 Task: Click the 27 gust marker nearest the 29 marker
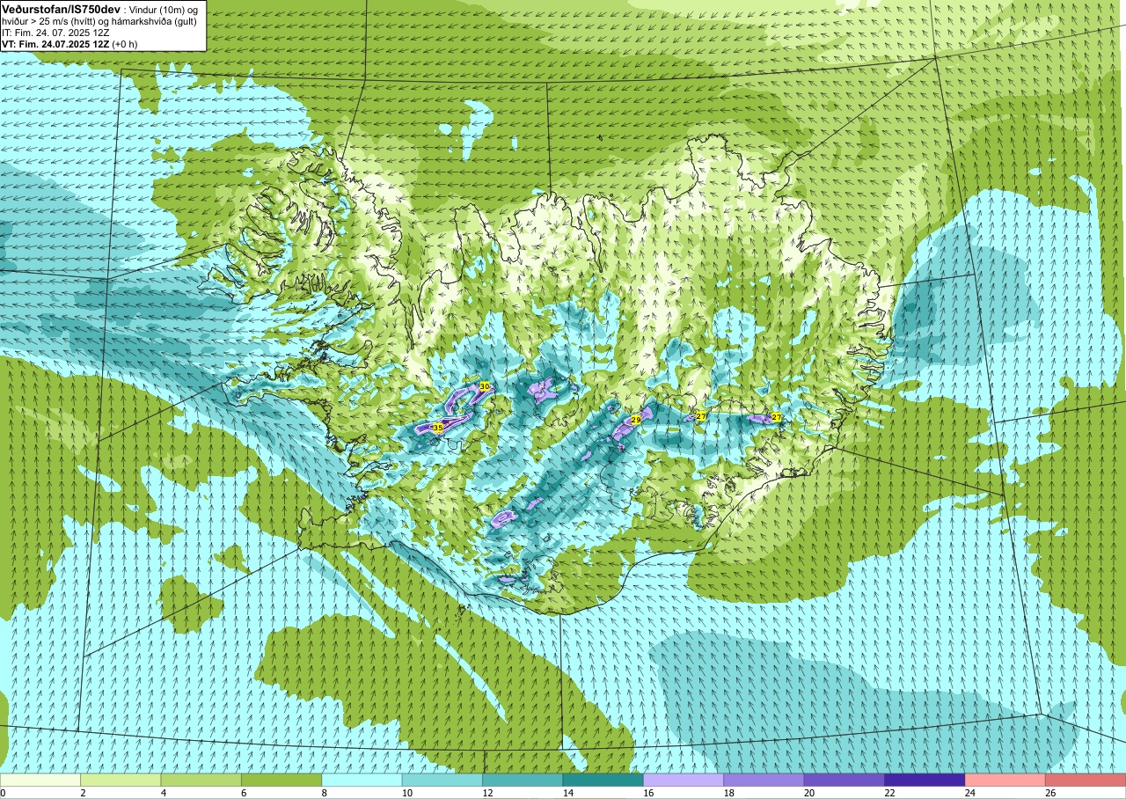click(x=701, y=416)
